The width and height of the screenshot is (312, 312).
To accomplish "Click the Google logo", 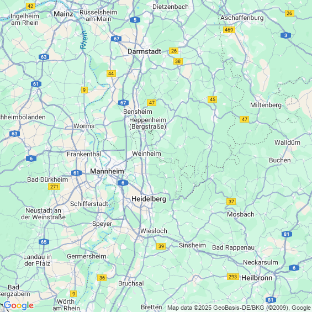I will (19, 305).
